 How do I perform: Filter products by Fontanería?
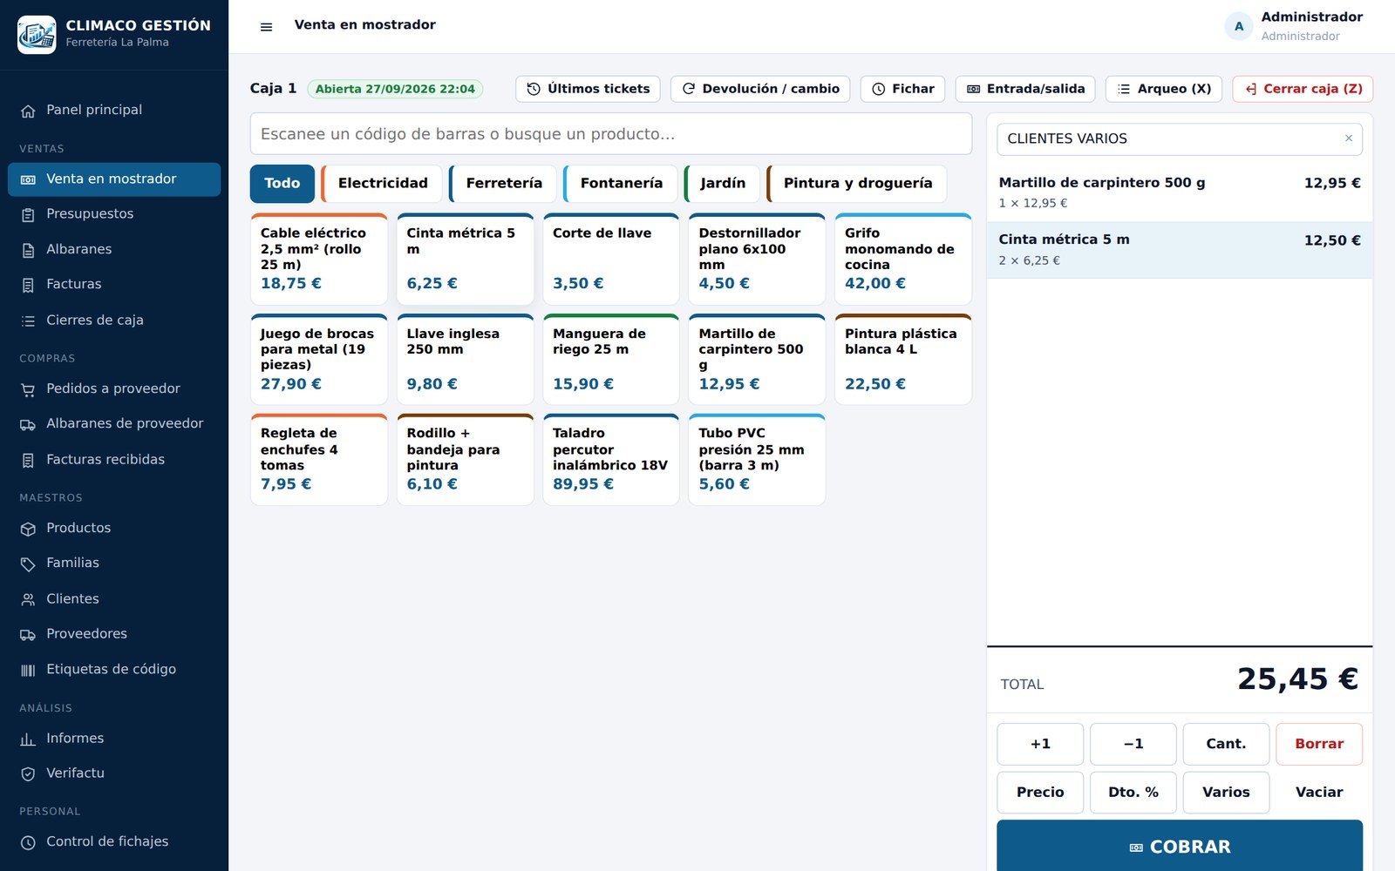coord(621,184)
